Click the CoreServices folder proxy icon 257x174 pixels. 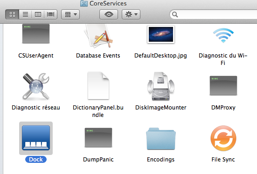click(x=84, y=3)
